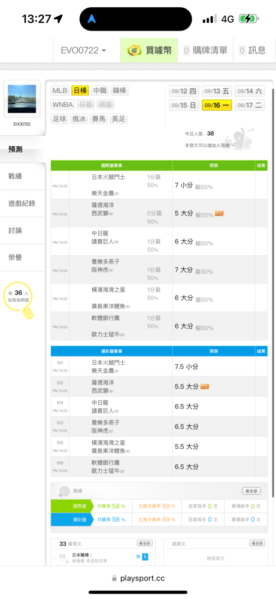The width and height of the screenshot is (276, 599).
Task: Click the 今日人氣 38 counter
Action: 199,134
